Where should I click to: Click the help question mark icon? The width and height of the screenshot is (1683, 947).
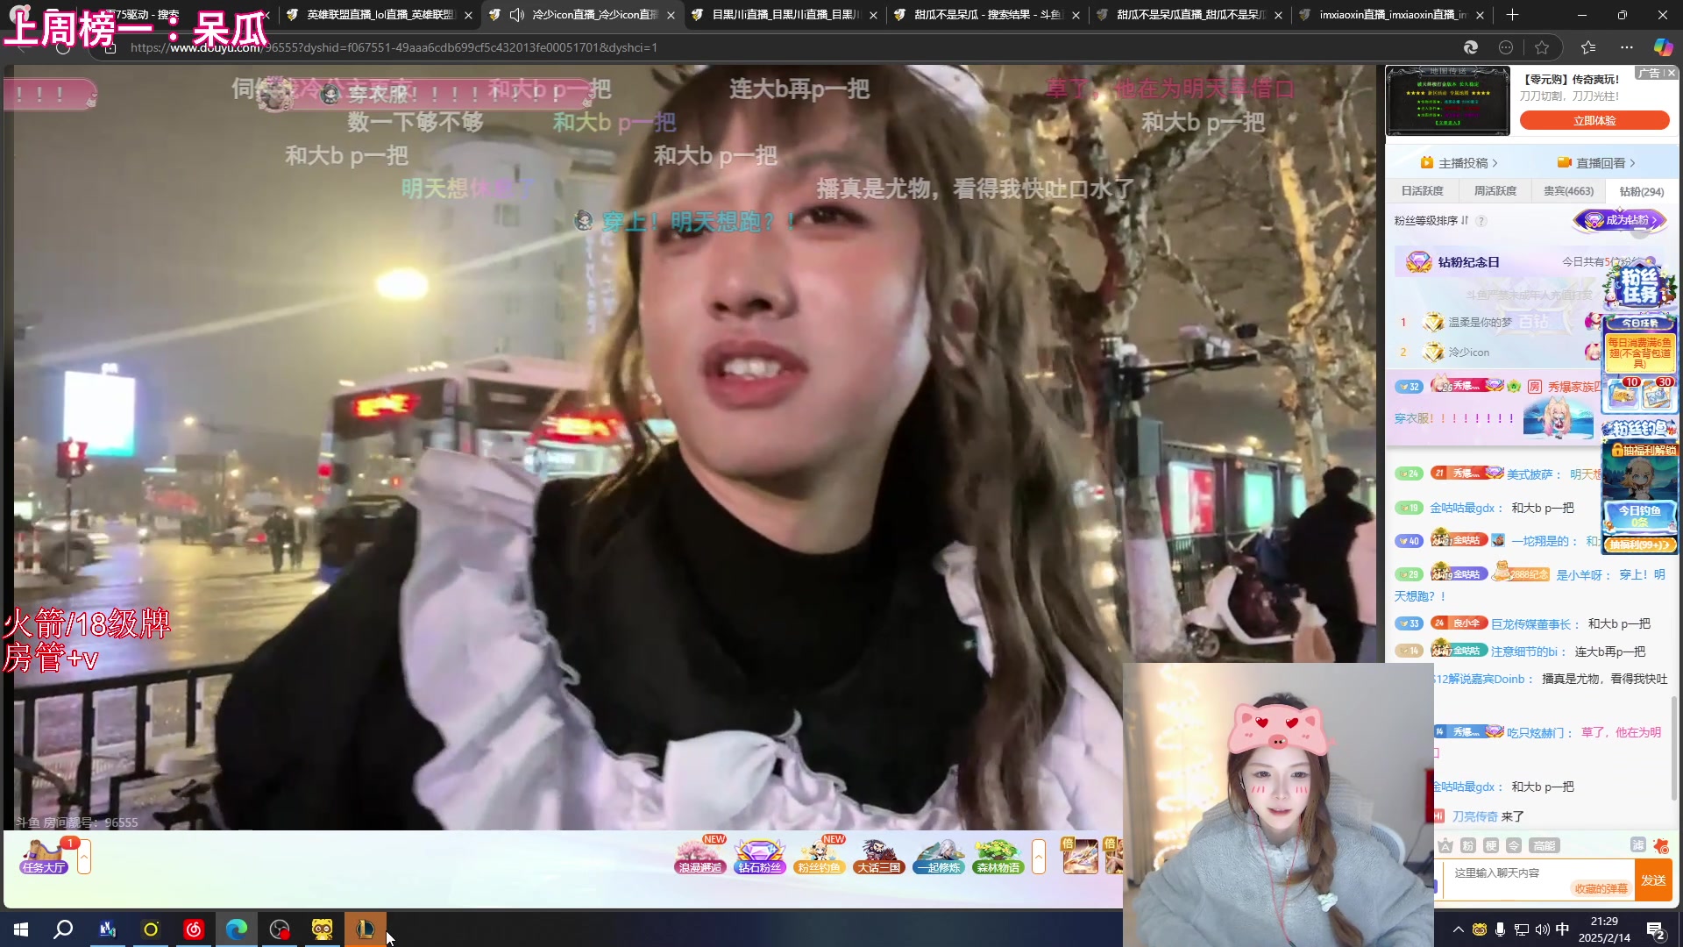pyautogui.click(x=1481, y=221)
